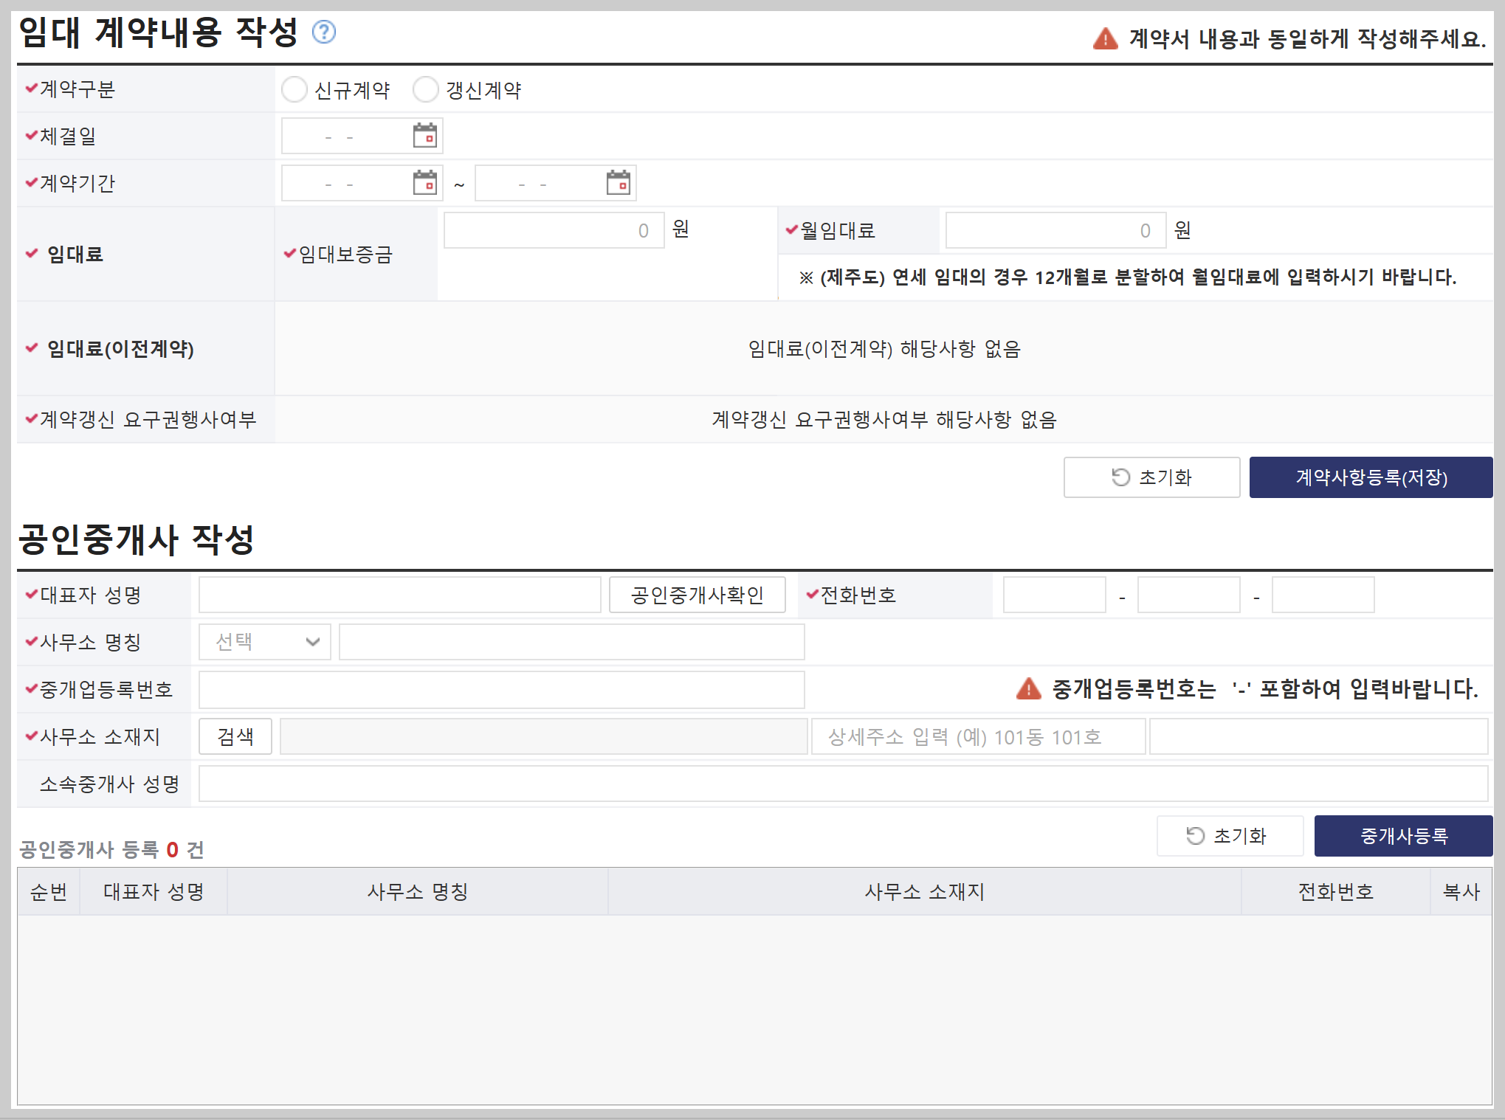
Task: Open the 사무소 명칭 선택 dropdown
Action: (x=264, y=642)
